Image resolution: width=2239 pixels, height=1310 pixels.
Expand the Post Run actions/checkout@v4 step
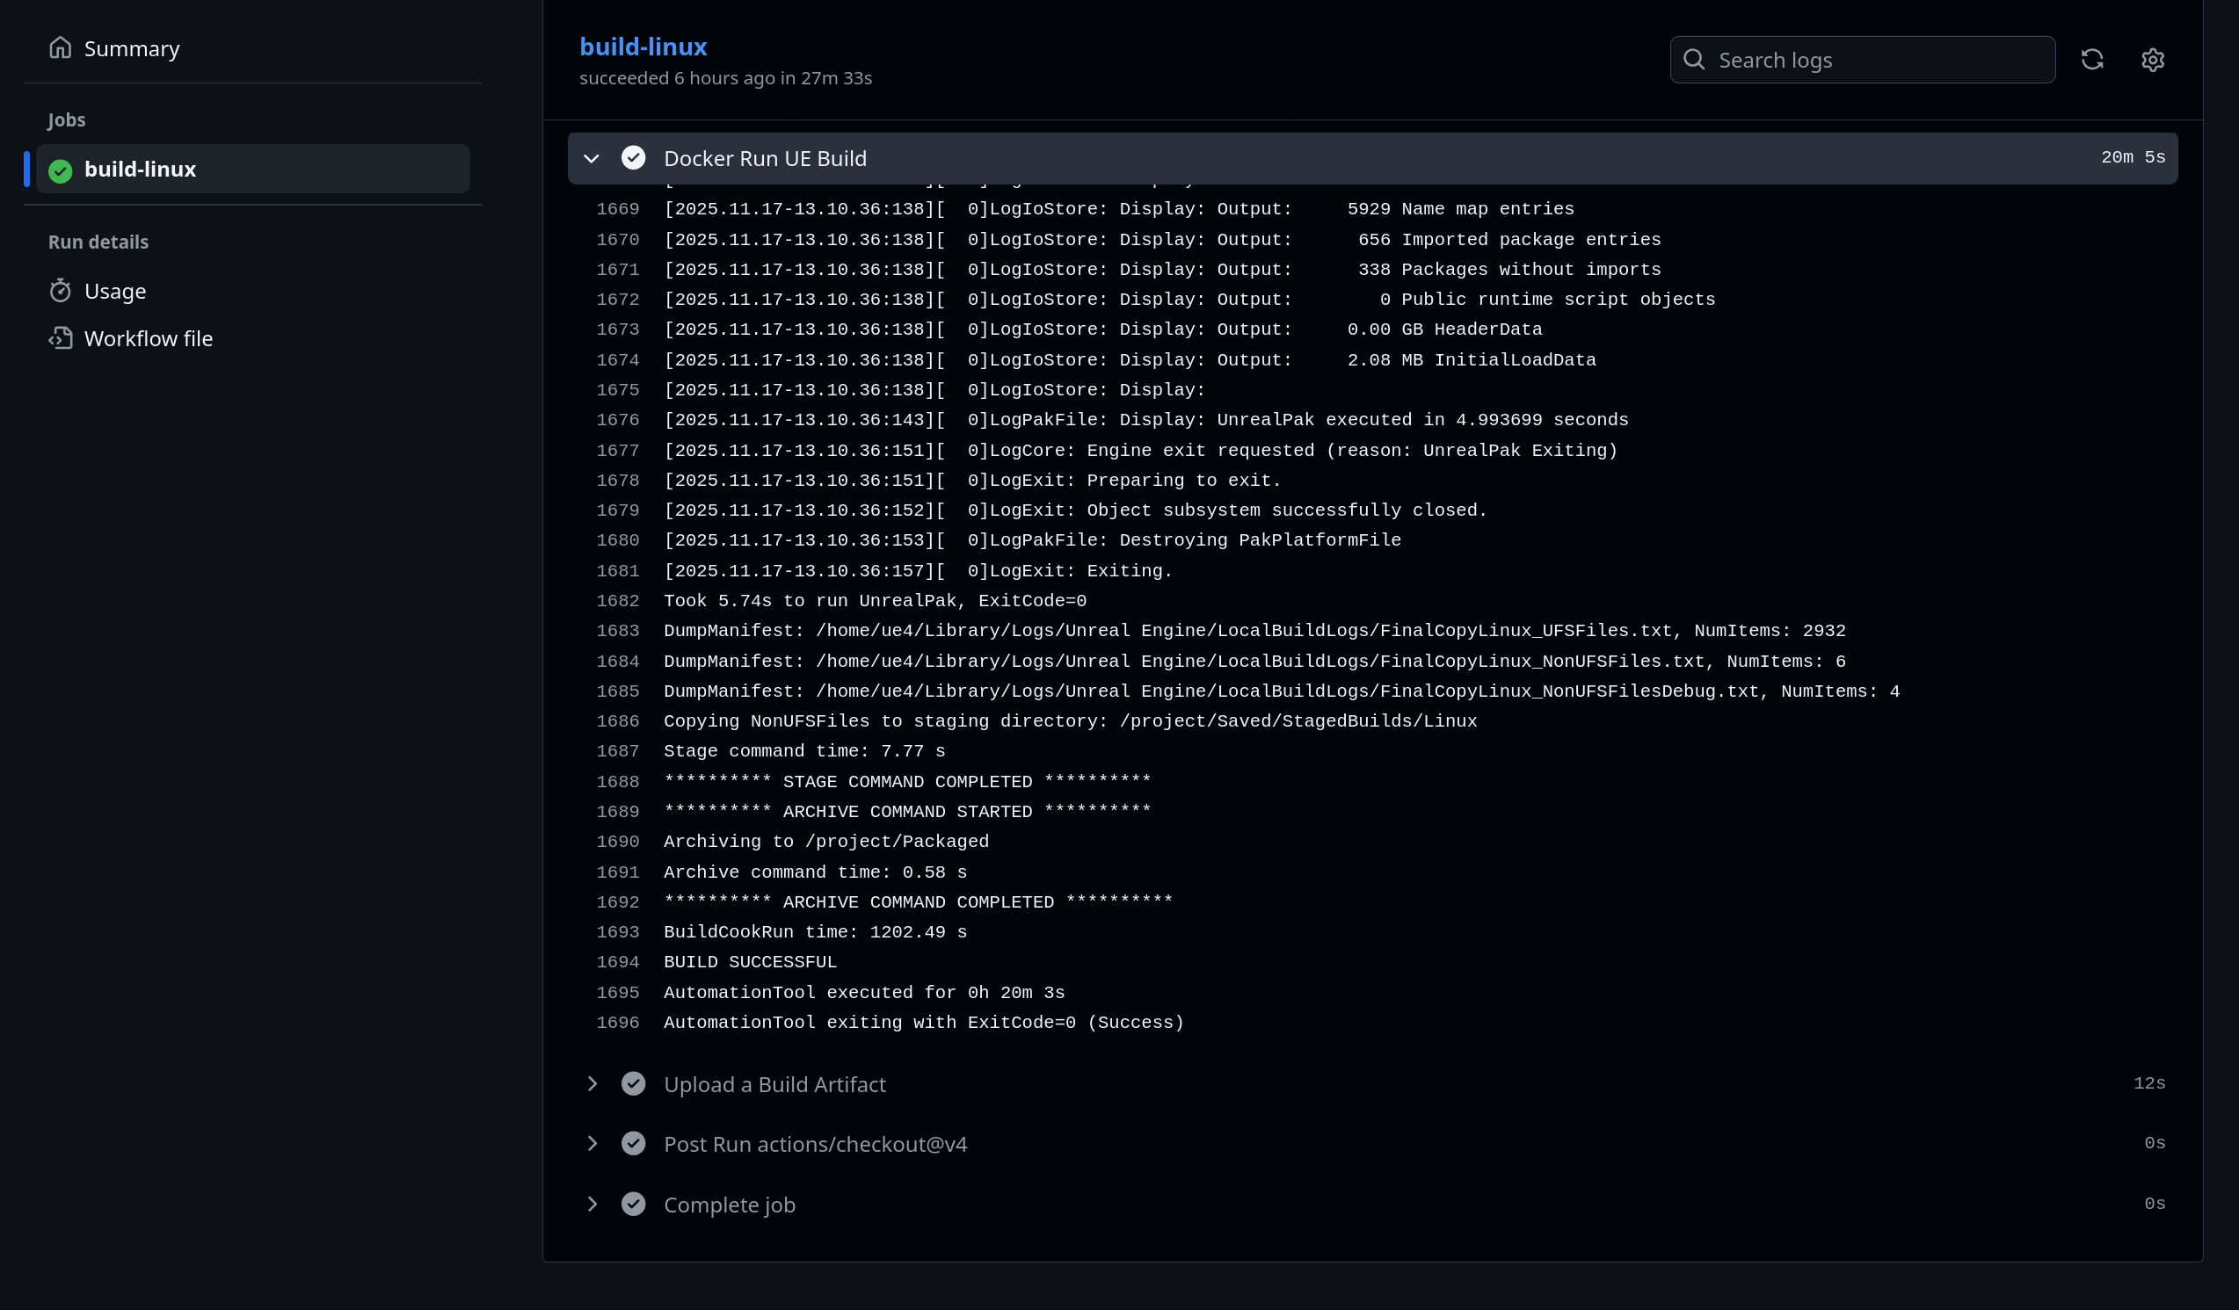click(x=592, y=1143)
